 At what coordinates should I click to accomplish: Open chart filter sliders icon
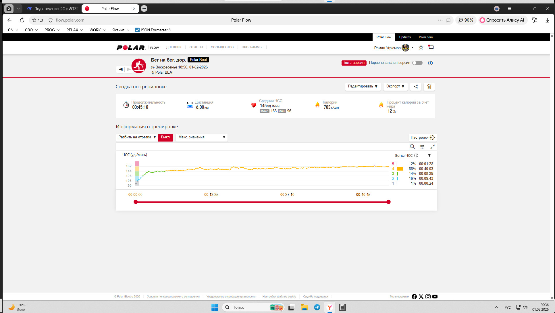click(422, 147)
